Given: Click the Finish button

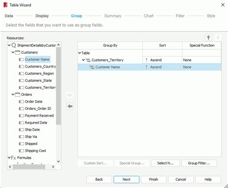Looking at the screenshot, I should pos(153,179).
